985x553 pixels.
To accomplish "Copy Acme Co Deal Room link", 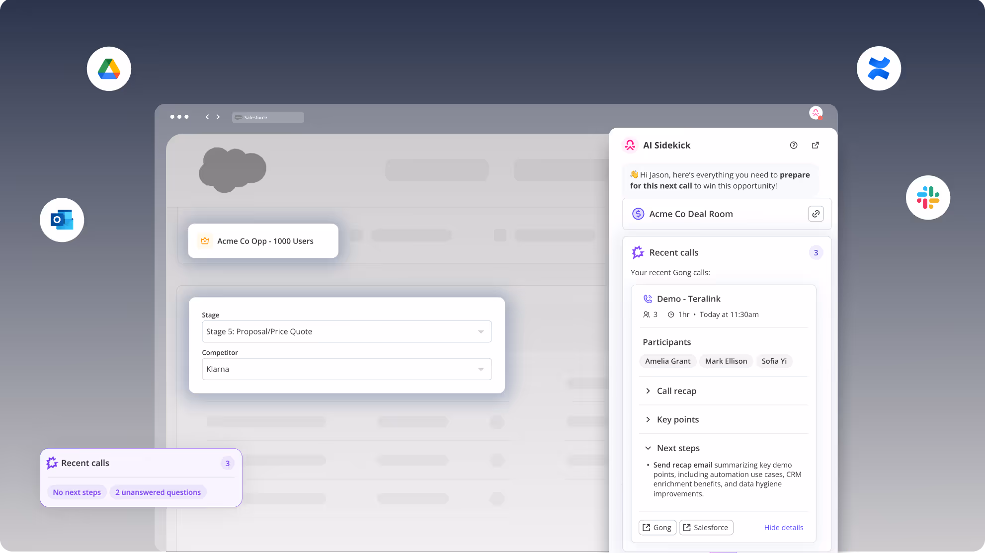I will click(816, 214).
